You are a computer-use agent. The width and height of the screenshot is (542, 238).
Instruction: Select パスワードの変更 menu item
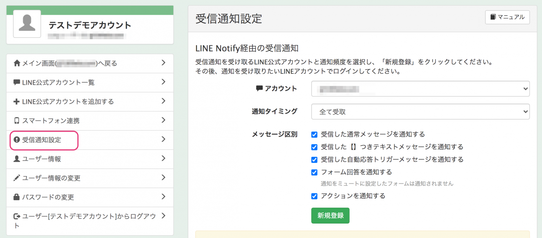(90, 197)
